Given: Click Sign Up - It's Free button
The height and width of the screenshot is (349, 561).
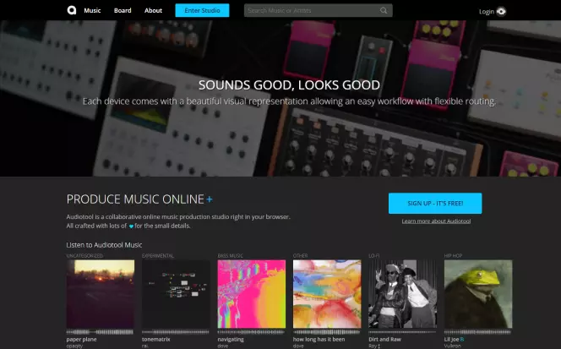Looking at the screenshot, I should (x=435, y=204).
